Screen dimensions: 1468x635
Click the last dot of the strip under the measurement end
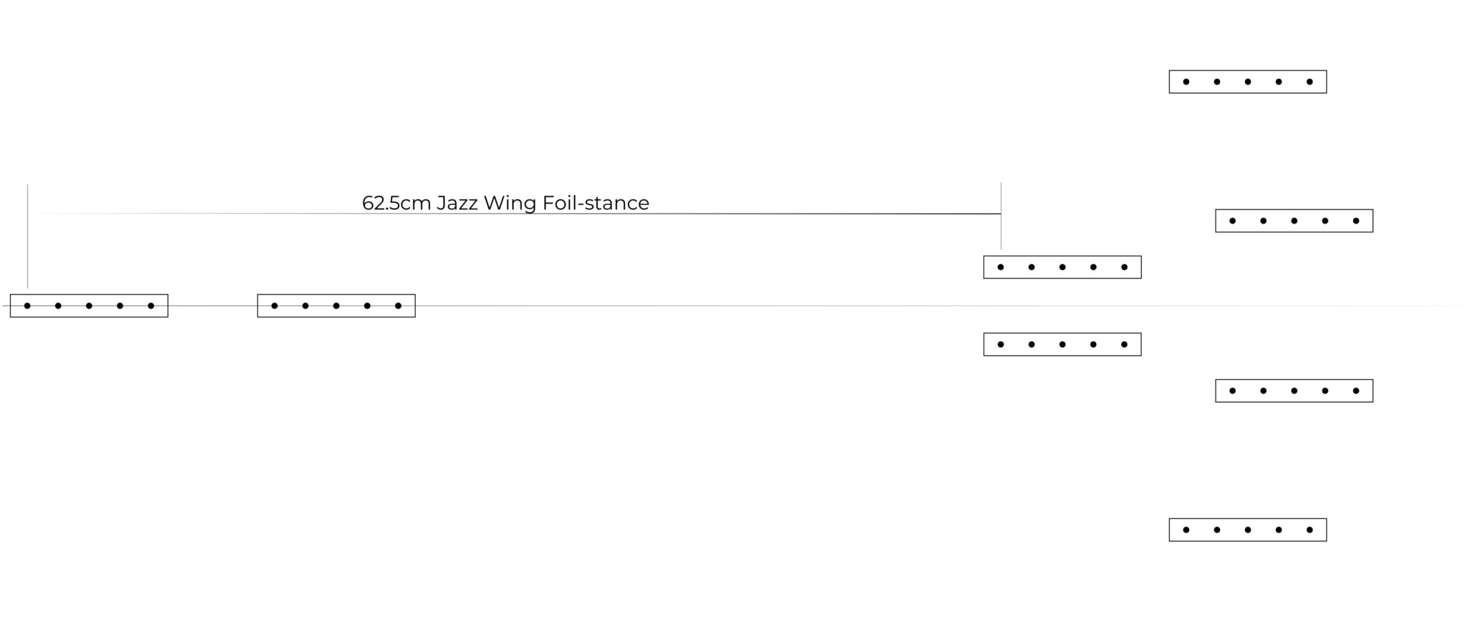tap(1124, 267)
